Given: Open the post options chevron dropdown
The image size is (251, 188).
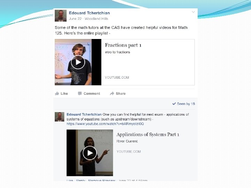Looking at the screenshot, I should [193, 12].
